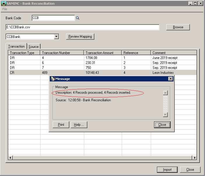205x176 pixels.
Task: Open Help in the Message dialog
Action: click(79, 125)
